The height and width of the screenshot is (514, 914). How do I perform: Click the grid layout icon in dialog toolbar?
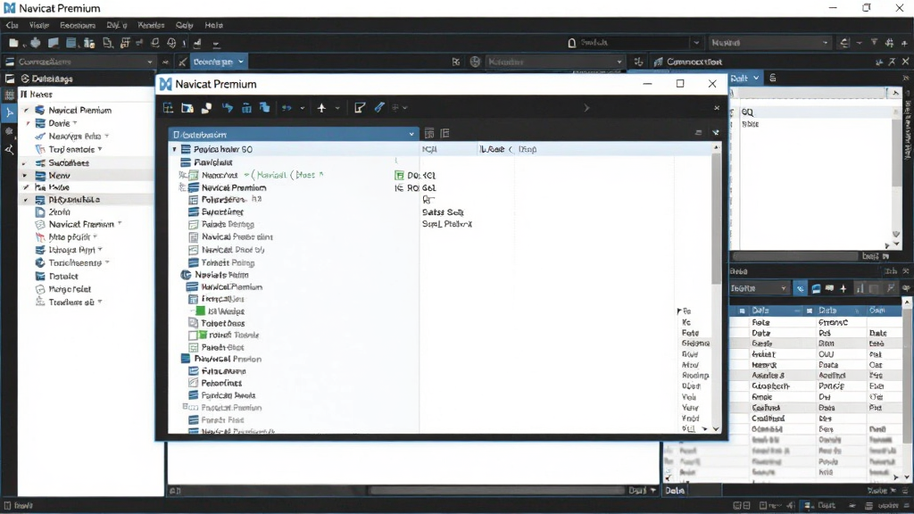(168, 108)
